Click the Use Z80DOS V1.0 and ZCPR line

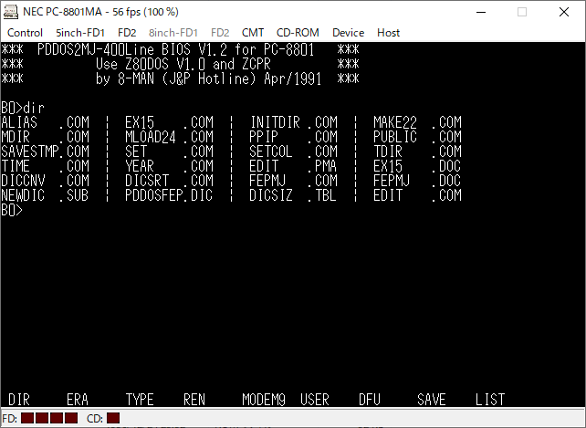(x=180, y=64)
